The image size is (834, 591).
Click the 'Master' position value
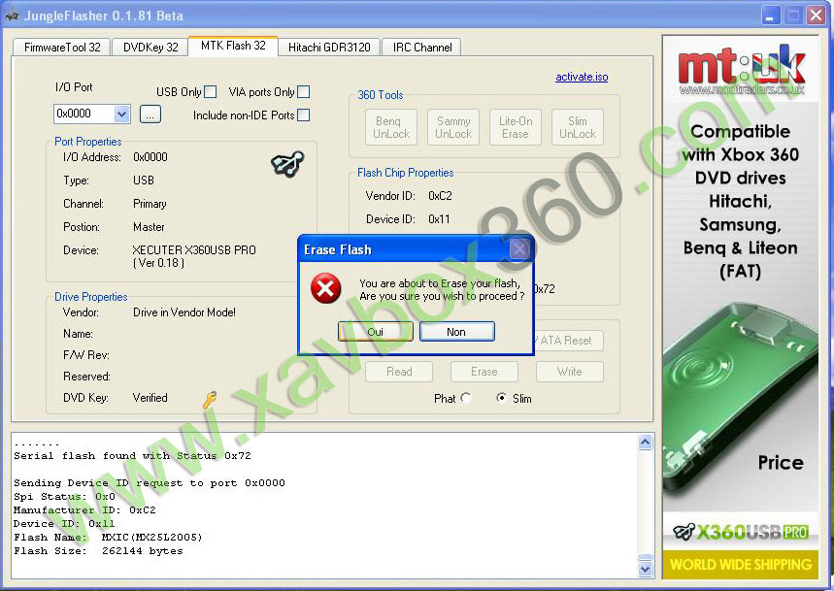[149, 227]
